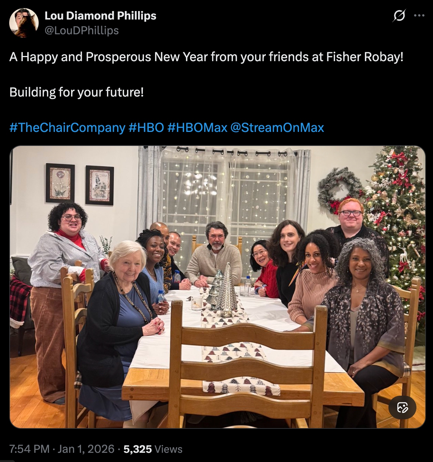The image size is (433, 462).
Task: Click the Grok explain-post icon
Action: point(399,16)
